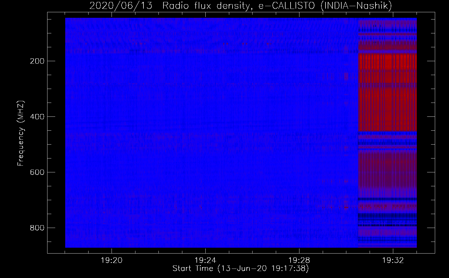Screen dimensions: 449x278
Task: Click the 200 frequency tick label
Action: click(x=37, y=61)
